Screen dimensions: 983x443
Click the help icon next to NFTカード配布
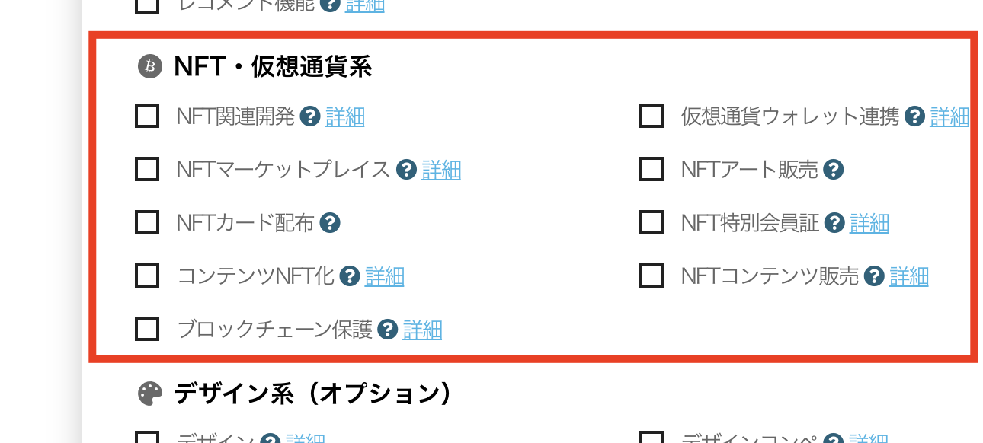(328, 222)
